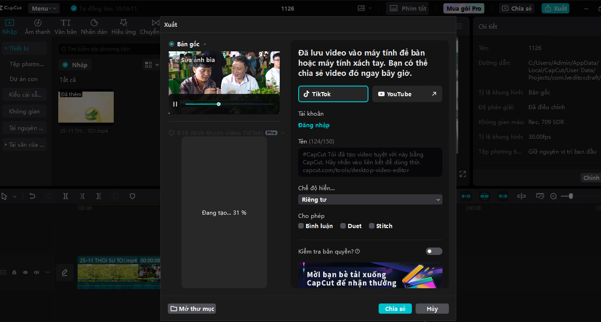Expand the Thiết bị sidebar section
This screenshot has width=601, height=322.
coord(24,48)
